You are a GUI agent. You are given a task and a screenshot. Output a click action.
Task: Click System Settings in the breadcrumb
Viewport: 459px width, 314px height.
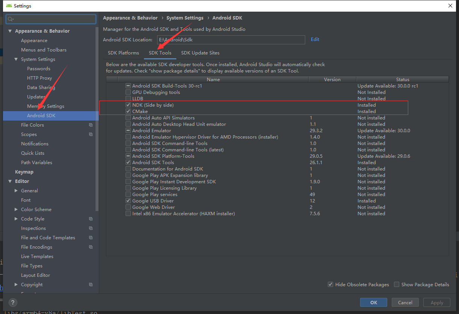(185, 18)
